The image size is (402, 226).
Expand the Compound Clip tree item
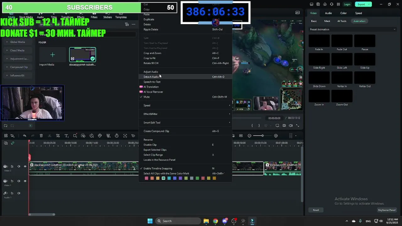[x=7, y=67]
